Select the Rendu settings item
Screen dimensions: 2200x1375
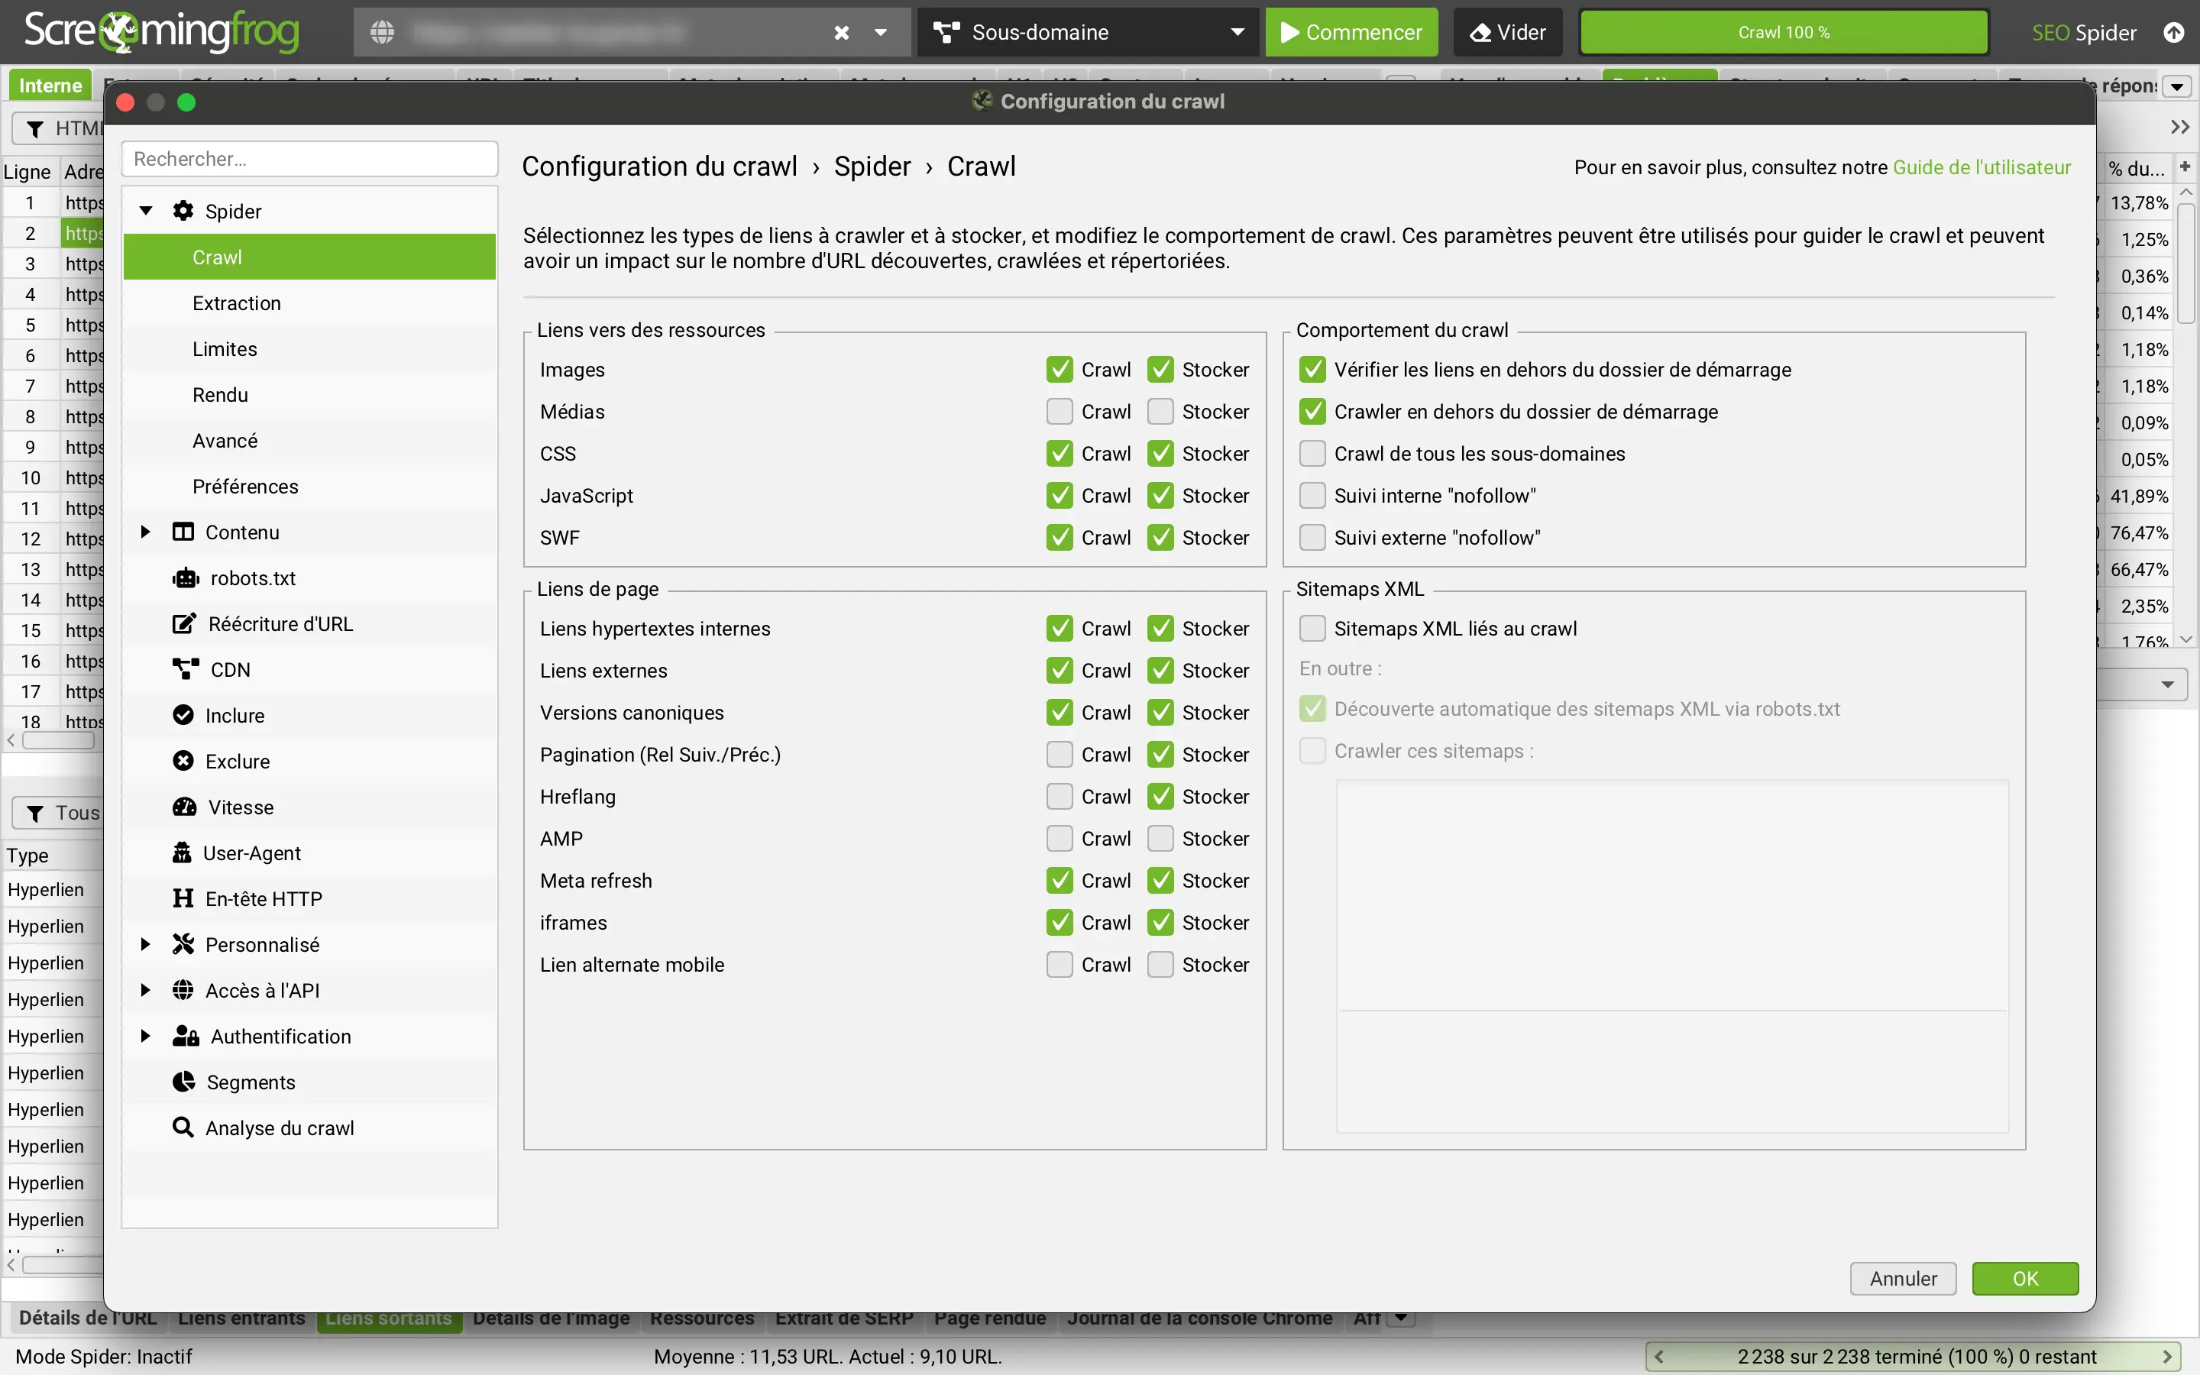point(309,395)
